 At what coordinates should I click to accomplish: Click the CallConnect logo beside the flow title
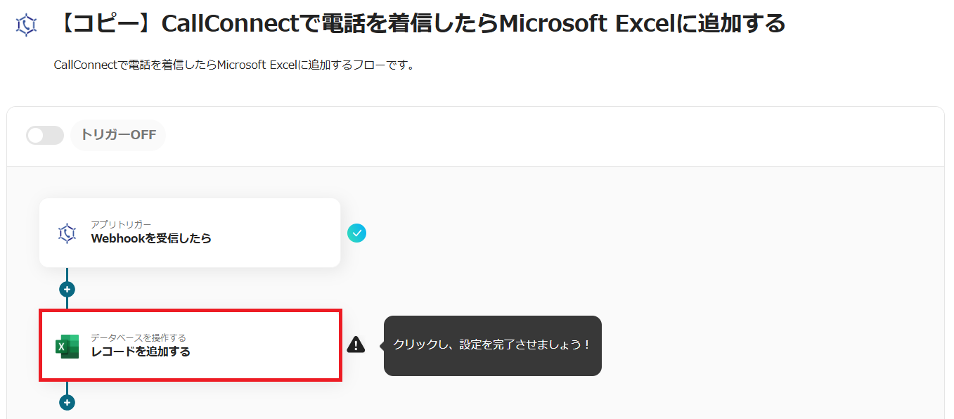tap(26, 25)
